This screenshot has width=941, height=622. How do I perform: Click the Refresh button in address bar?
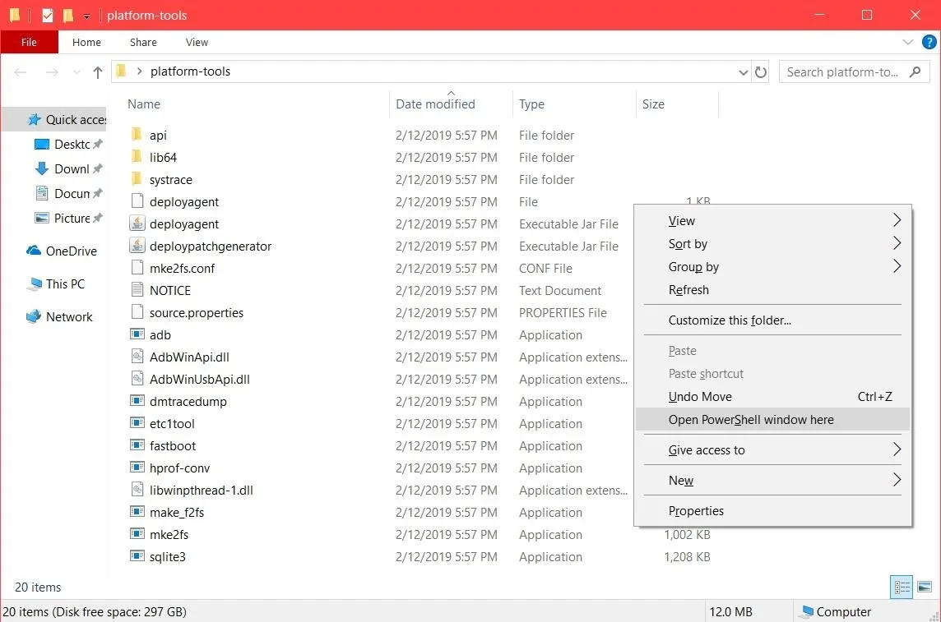point(760,72)
